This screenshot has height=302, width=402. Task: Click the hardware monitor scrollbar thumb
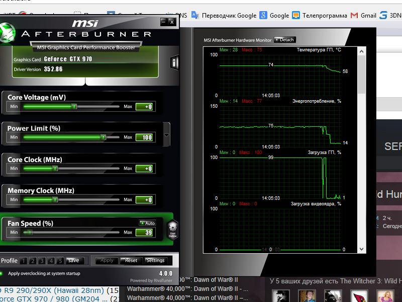(361, 74)
